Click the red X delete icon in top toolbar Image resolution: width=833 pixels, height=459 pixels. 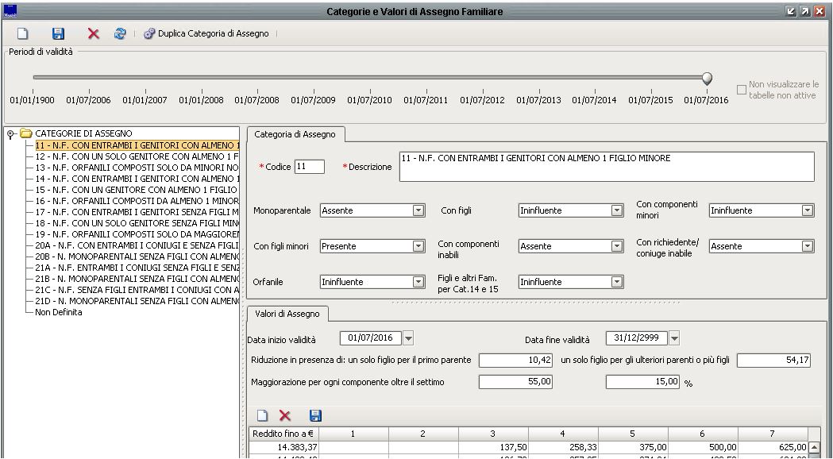(x=93, y=34)
